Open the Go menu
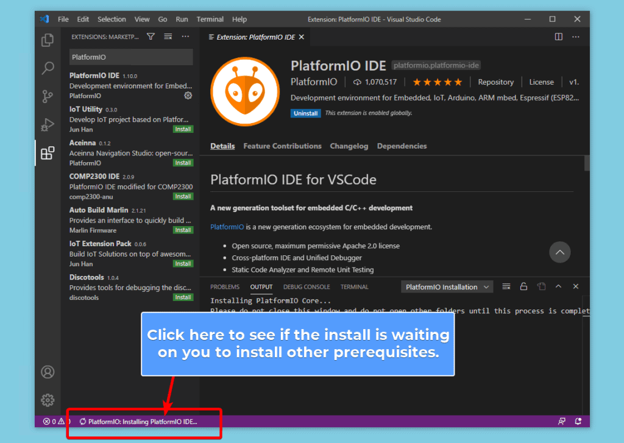The image size is (624, 443). [162, 19]
